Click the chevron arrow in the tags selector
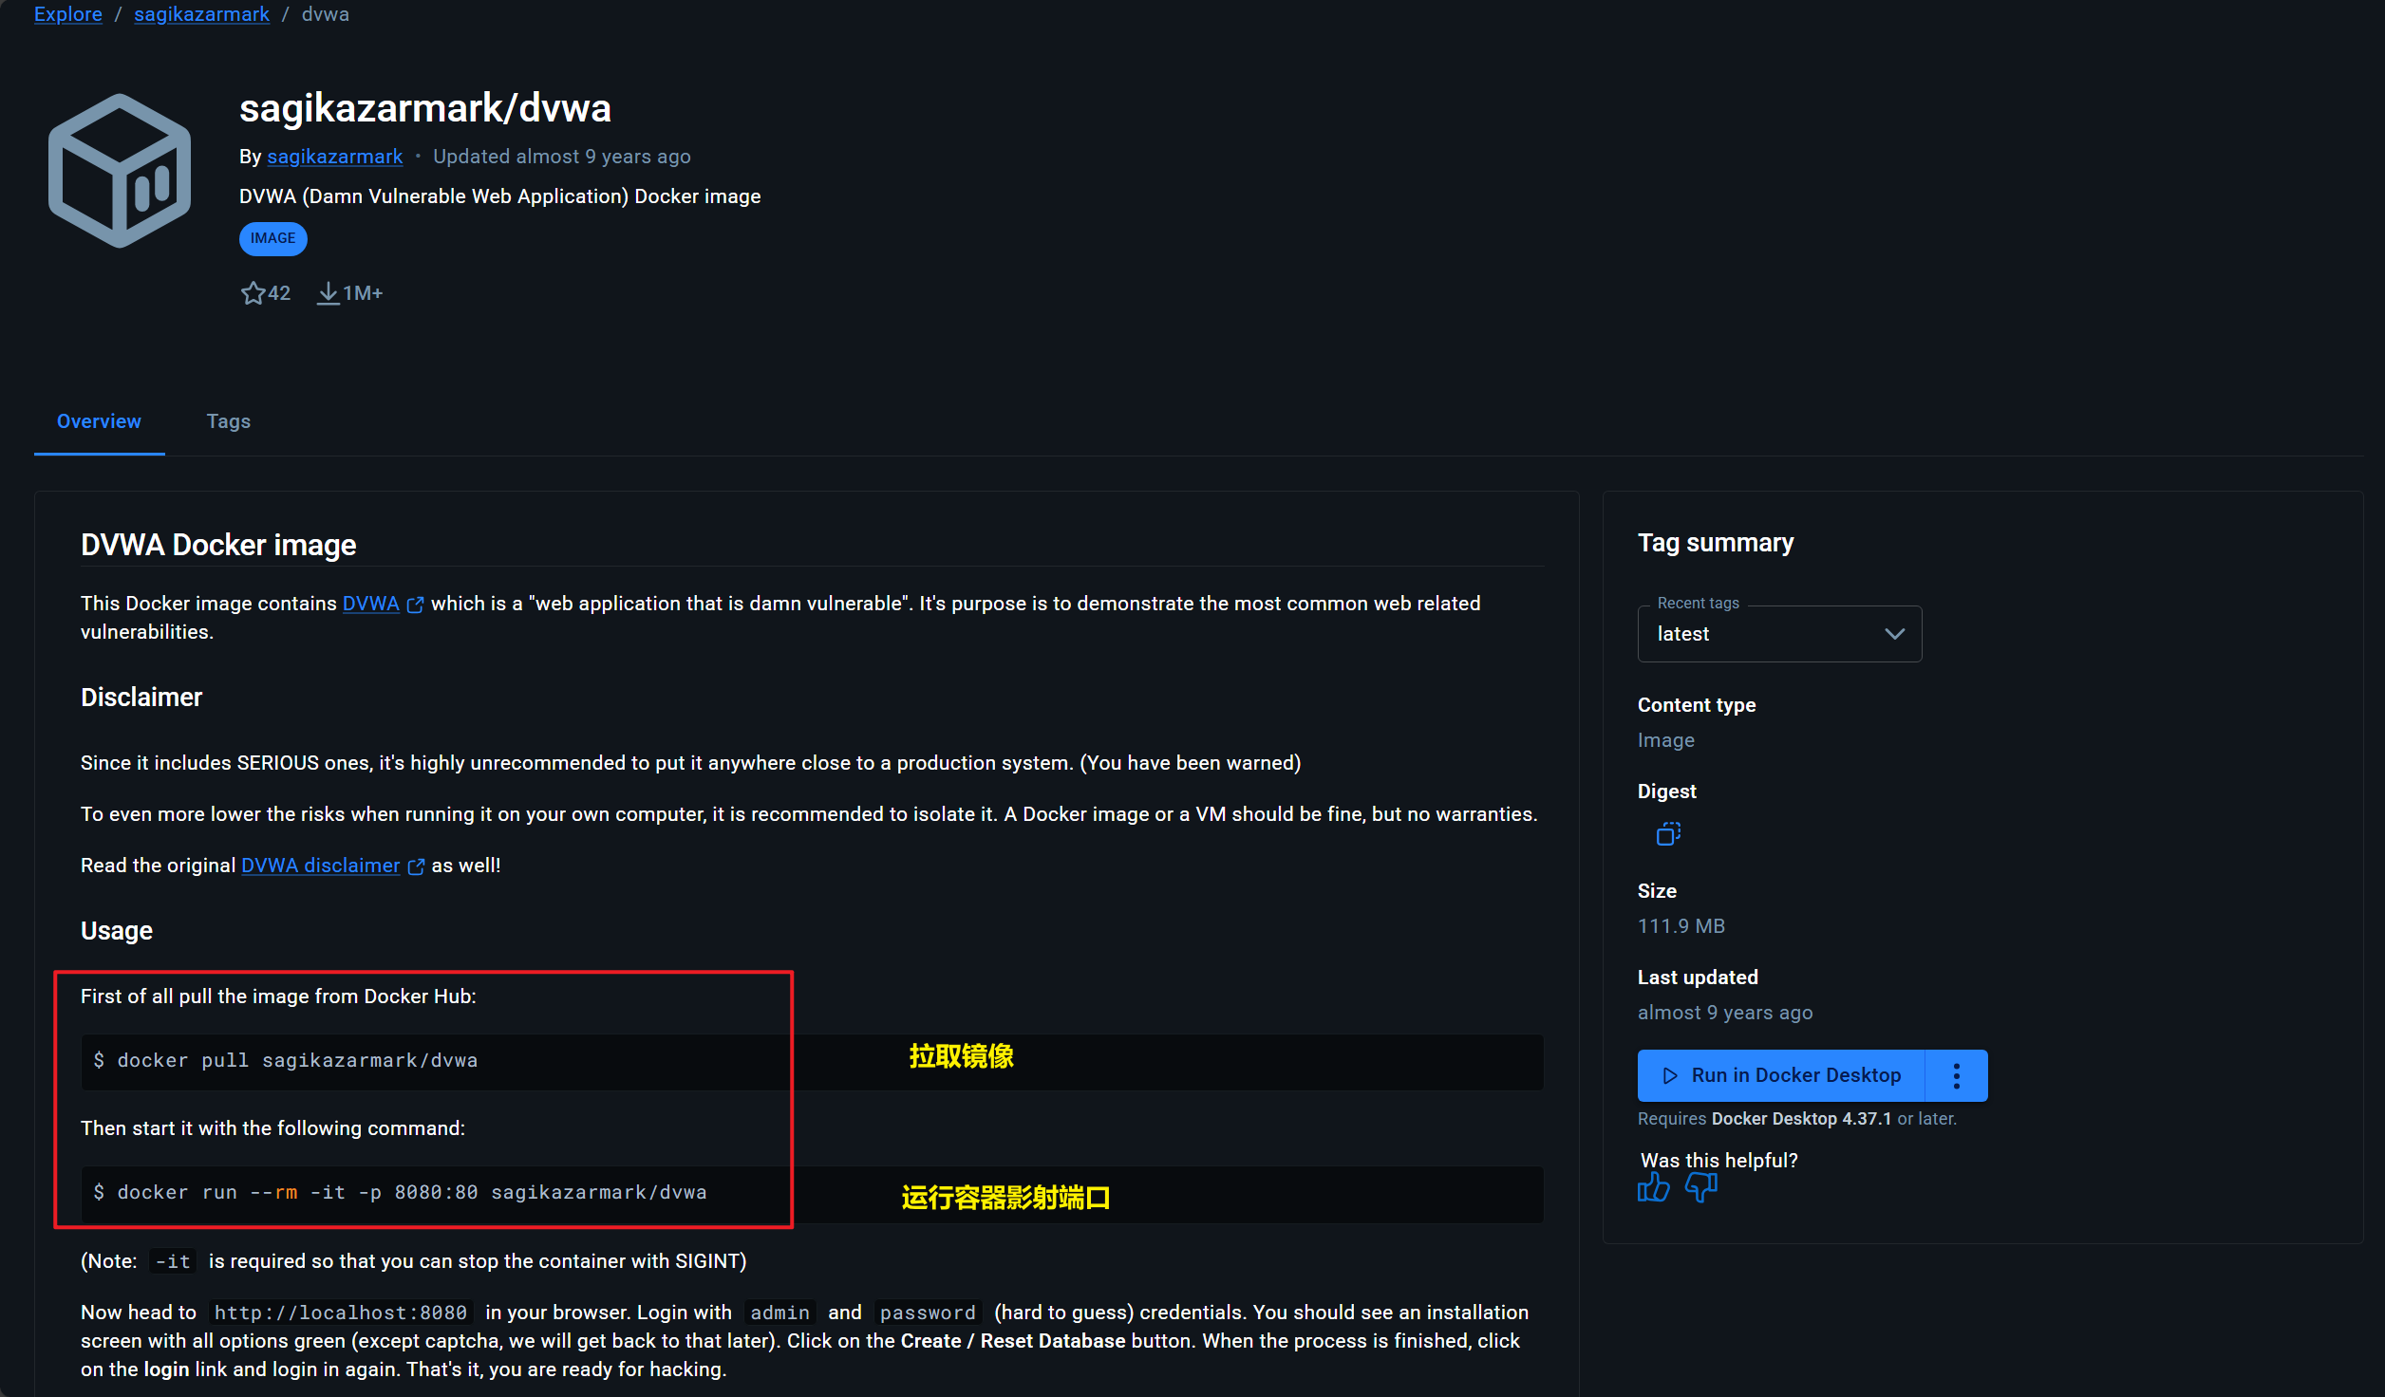This screenshot has height=1397, width=2385. pyautogui.click(x=1894, y=634)
